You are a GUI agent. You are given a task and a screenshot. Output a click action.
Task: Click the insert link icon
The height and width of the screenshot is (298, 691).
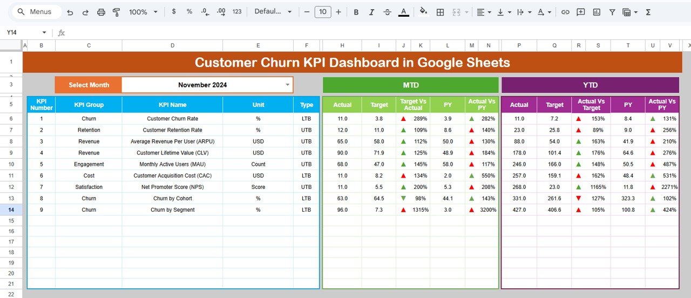coord(565,12)
